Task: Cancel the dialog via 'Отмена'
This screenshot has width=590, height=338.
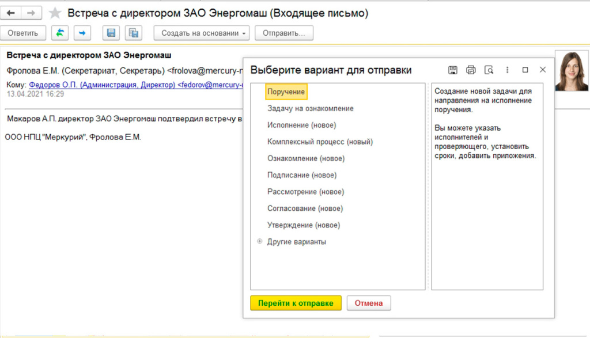Action: (x=368, y=302)
